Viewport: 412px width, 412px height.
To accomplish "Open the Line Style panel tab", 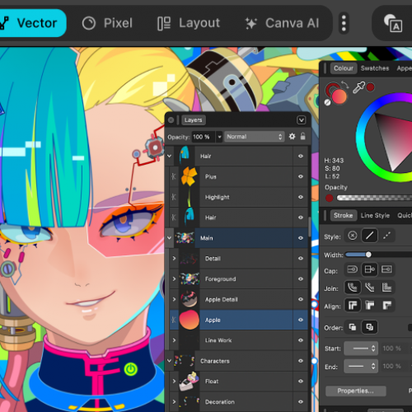I will tap(375, 215).
